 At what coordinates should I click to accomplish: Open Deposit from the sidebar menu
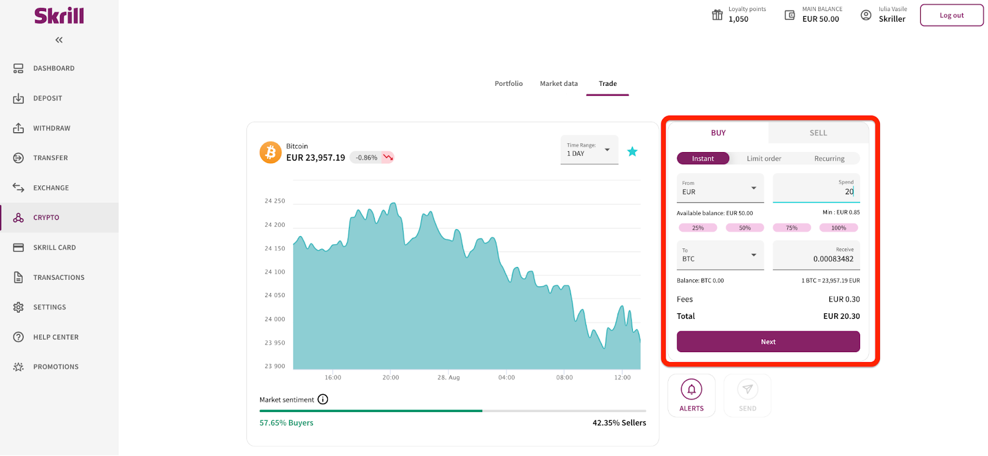tap(59, 98)
